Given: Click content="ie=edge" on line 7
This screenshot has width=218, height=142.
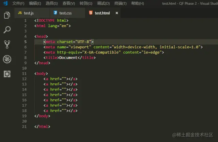Looking at the screenshot, I should (x=142, y=52).
